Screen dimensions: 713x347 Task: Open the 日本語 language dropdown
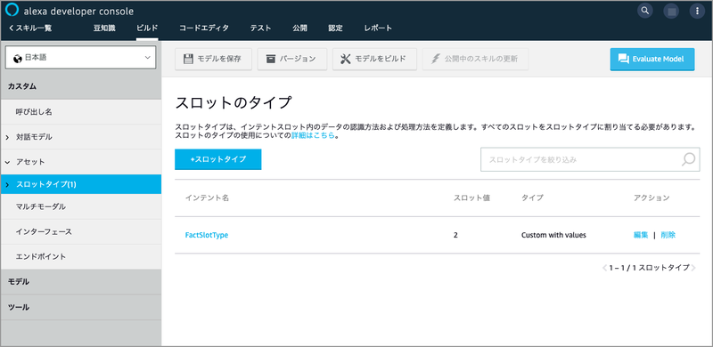click(x=80, y=58)
